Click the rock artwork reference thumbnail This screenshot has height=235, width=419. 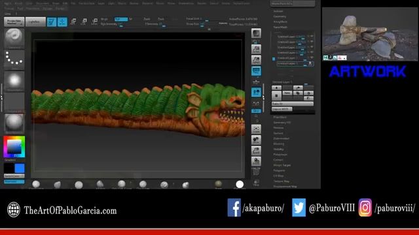[x=369, y=34]
